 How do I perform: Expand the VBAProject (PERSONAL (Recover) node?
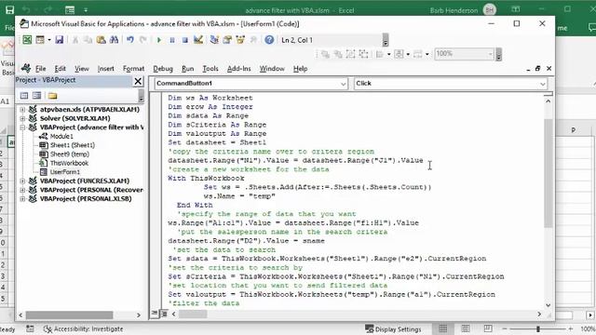tap(22, 190)
